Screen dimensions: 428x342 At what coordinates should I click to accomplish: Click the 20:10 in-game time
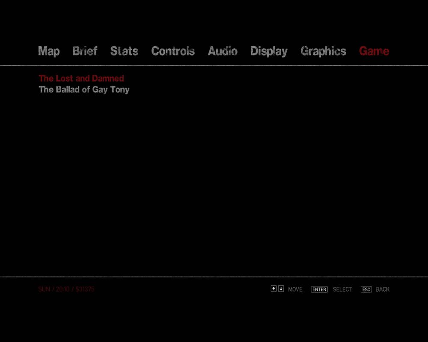click(x=62, y=289)
